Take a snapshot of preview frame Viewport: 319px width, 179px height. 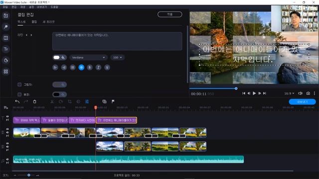(x=308, y=93)
